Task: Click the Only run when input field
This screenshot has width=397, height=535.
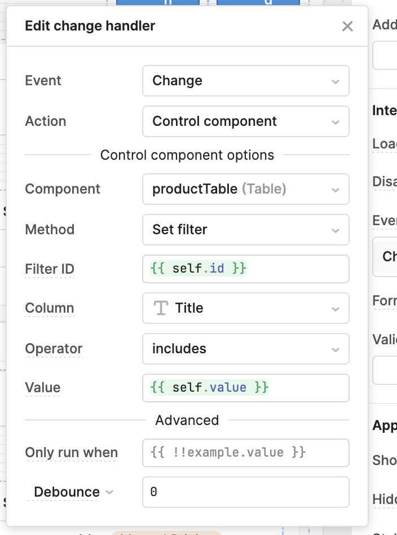Action: tap(245, 453)
